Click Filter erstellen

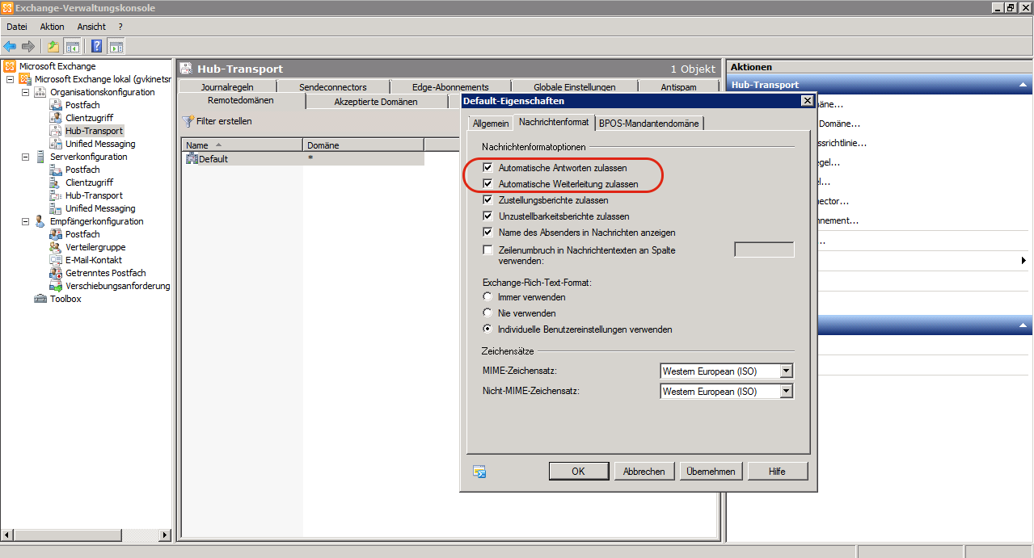[217, 121]
